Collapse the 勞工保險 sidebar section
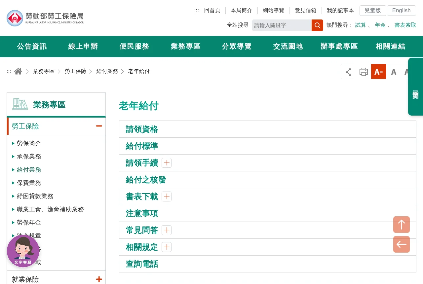The image size is (423, 284). (x=99, y=126)
